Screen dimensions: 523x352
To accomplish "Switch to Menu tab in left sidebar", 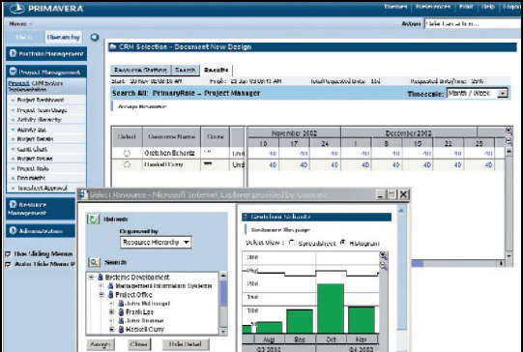I will [x=24, y=37].
